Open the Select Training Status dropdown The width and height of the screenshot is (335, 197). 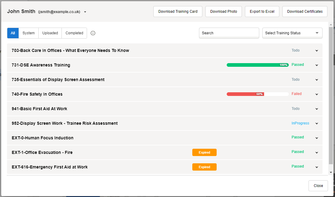click(292, 33)
